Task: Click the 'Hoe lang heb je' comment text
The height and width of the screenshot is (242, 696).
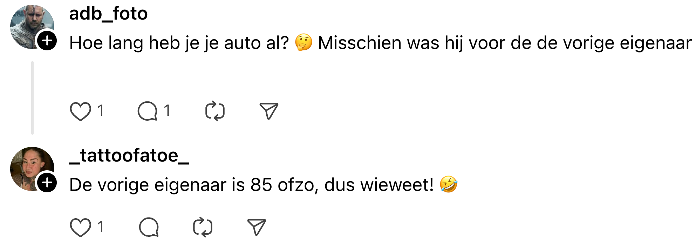Action: point(179,43)
